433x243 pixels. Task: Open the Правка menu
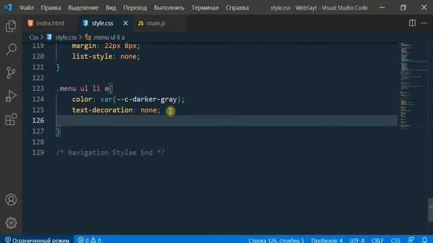(x=51, y=7)
